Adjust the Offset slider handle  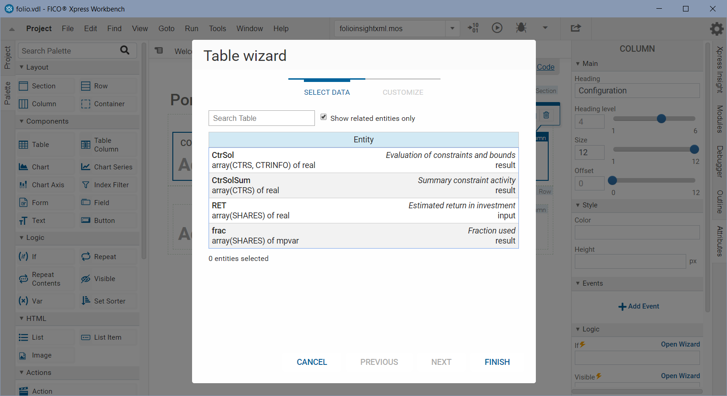tap(612, 180)
